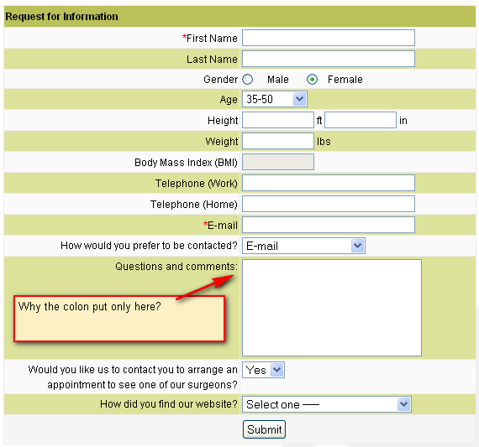Image resolution: width=479 pixels, height=447 pixels.
Task: Click the Height feet input field
Action: point(278,120)
